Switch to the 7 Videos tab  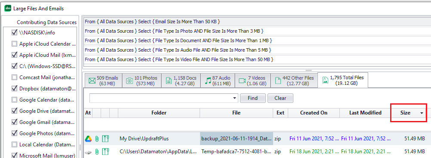pos(252,81)
